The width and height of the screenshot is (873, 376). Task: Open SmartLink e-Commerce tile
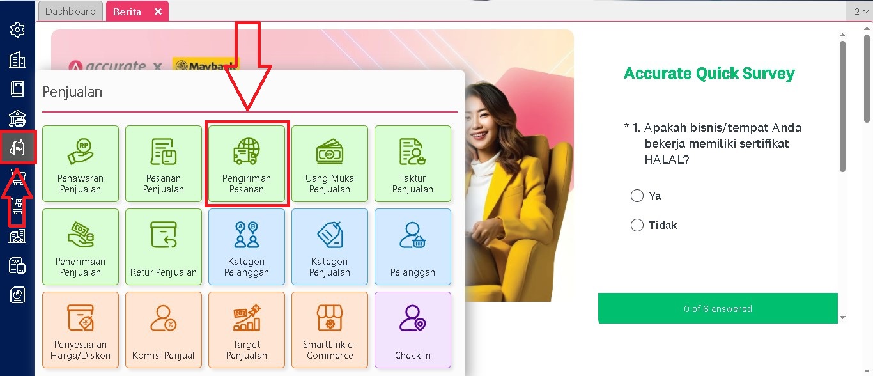(x=330, y=330)
